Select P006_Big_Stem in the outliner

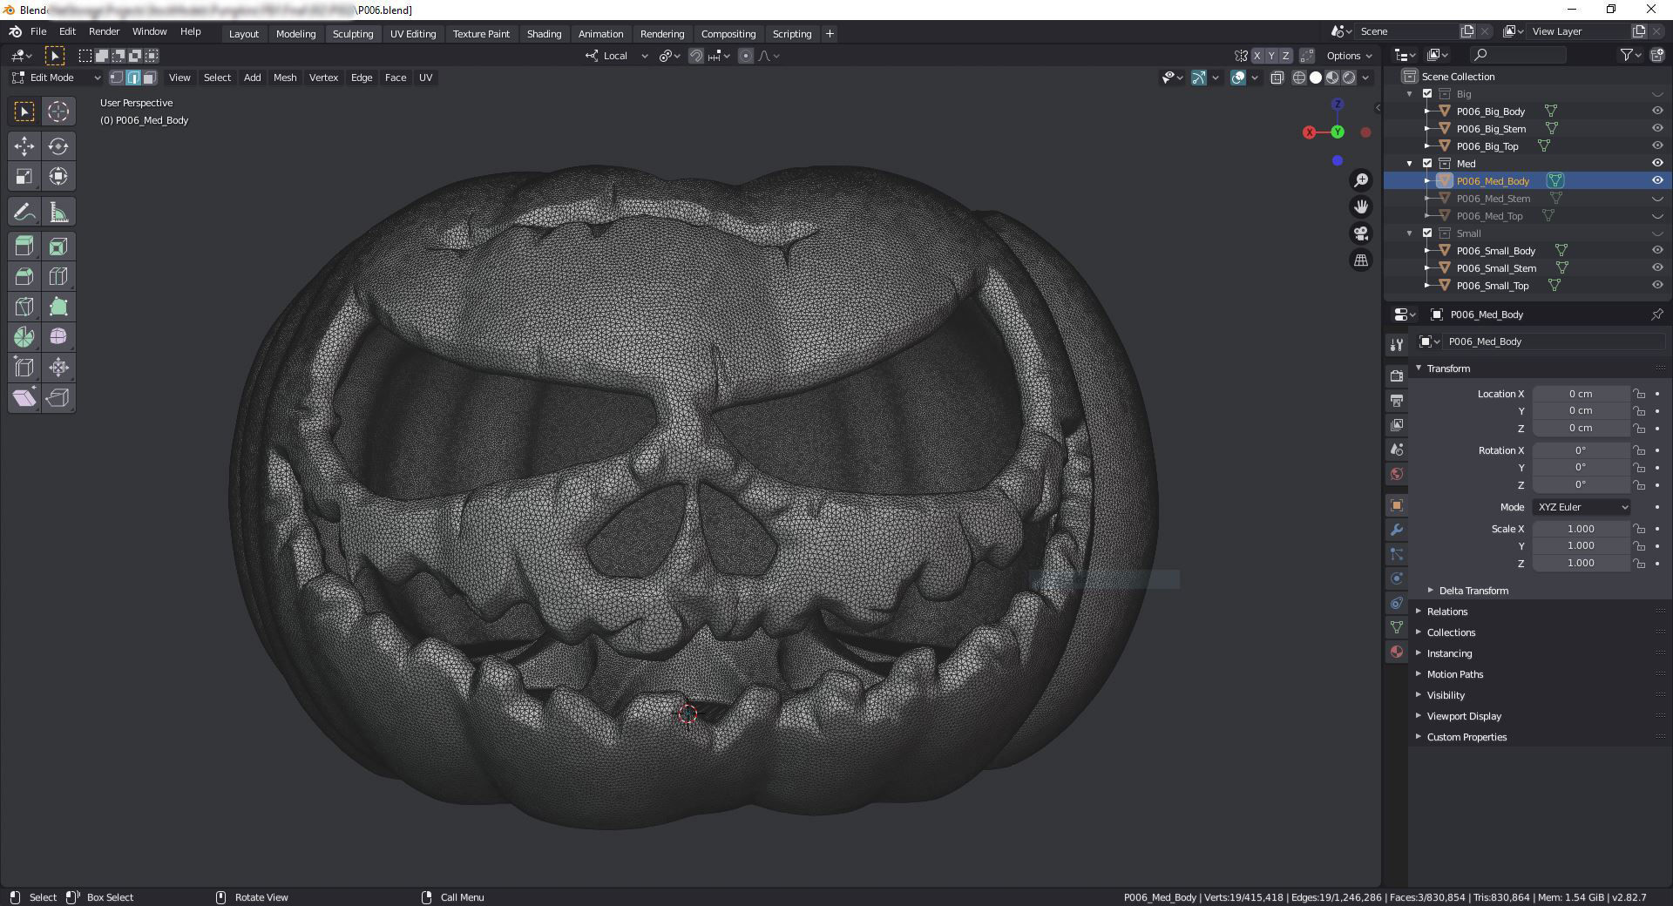[x=1491, y=129]
